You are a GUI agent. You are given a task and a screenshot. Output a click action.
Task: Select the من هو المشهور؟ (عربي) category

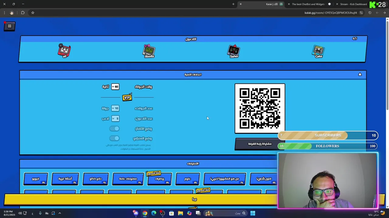click(x=225, y=179)
